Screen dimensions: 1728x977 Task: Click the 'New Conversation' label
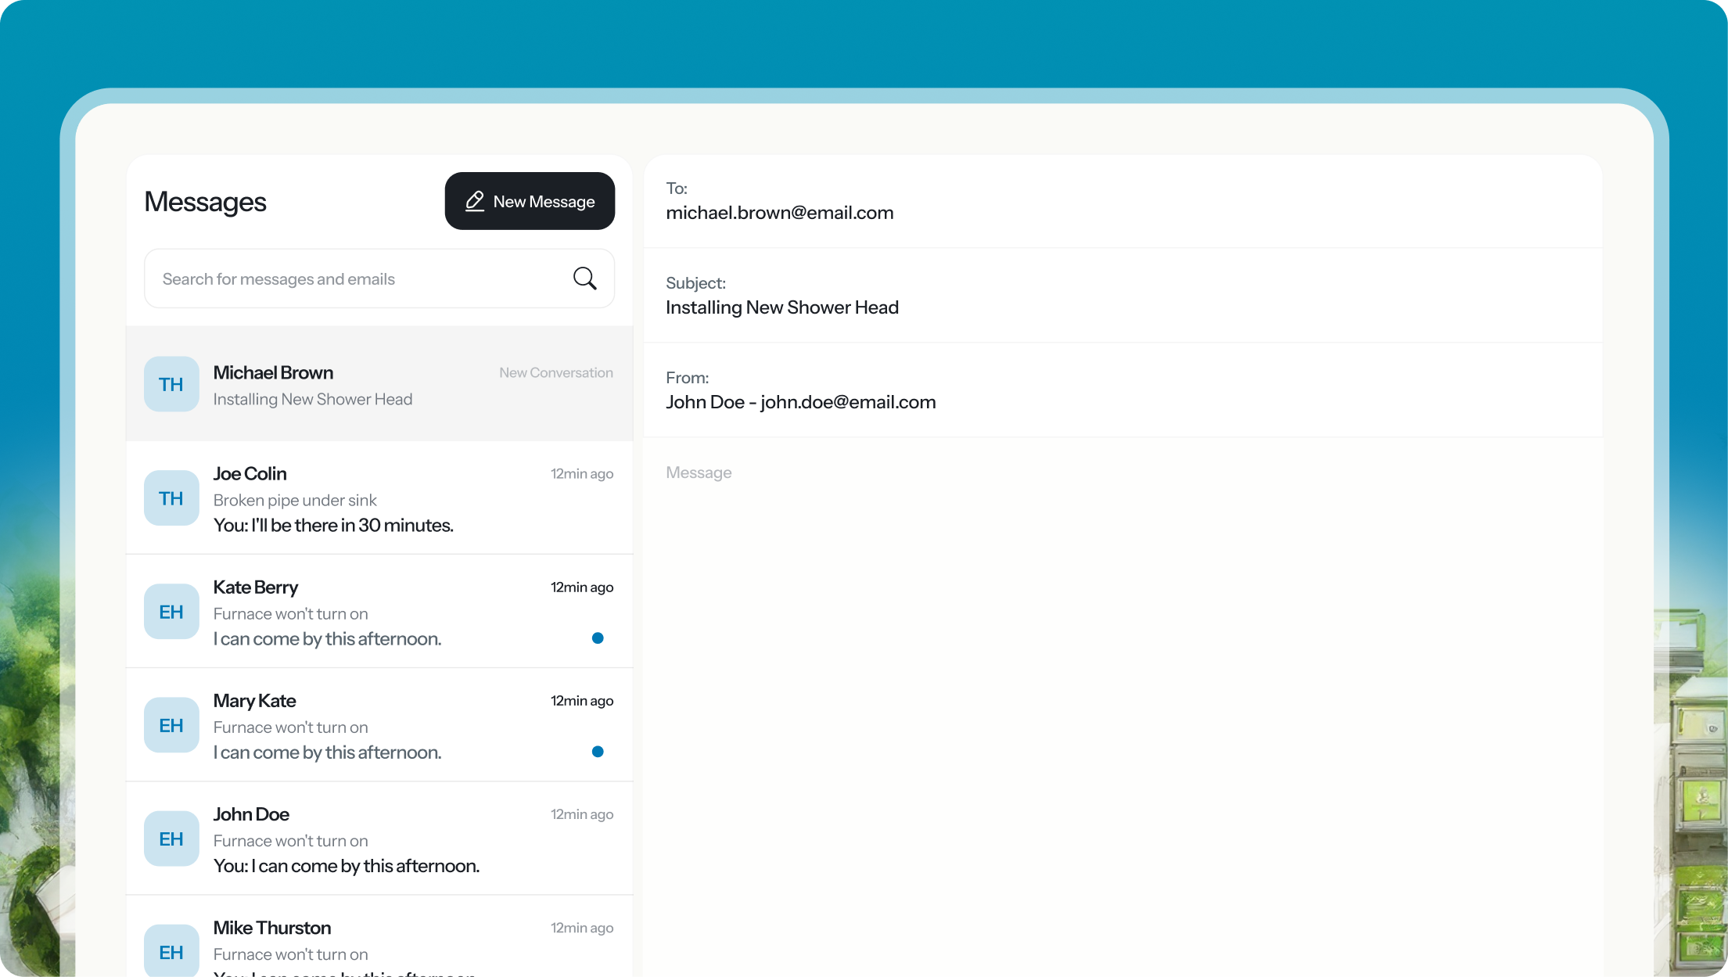pos(556,372)
